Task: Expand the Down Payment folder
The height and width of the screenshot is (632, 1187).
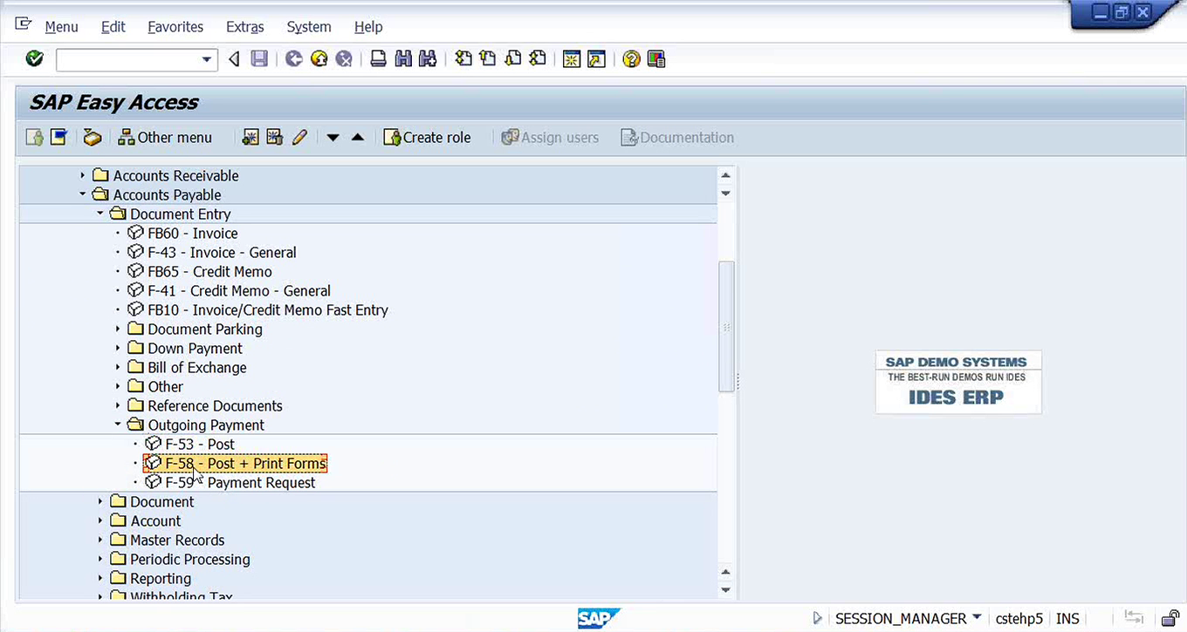Action: tap(118, 348)
